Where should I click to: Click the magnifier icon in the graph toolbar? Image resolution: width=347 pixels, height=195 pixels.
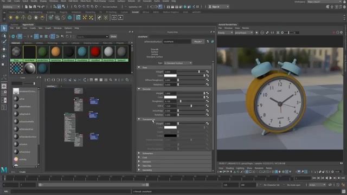(111, 80)
